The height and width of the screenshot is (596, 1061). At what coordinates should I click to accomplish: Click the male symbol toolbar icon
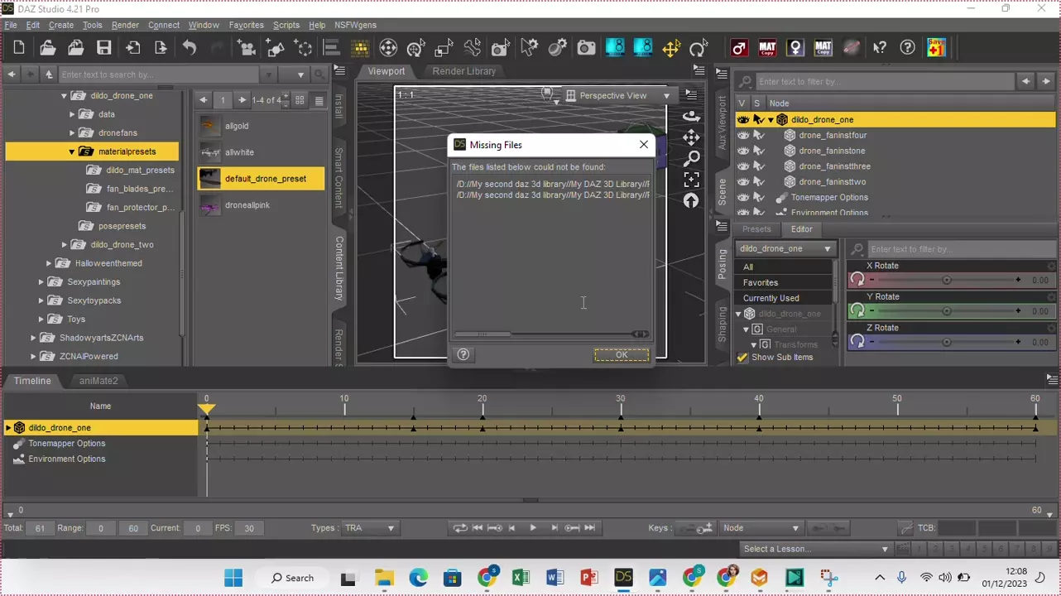tap(739, 48)
